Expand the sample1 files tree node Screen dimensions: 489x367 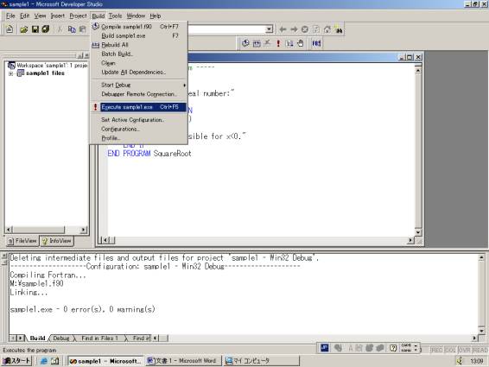[x=11, y=73]
